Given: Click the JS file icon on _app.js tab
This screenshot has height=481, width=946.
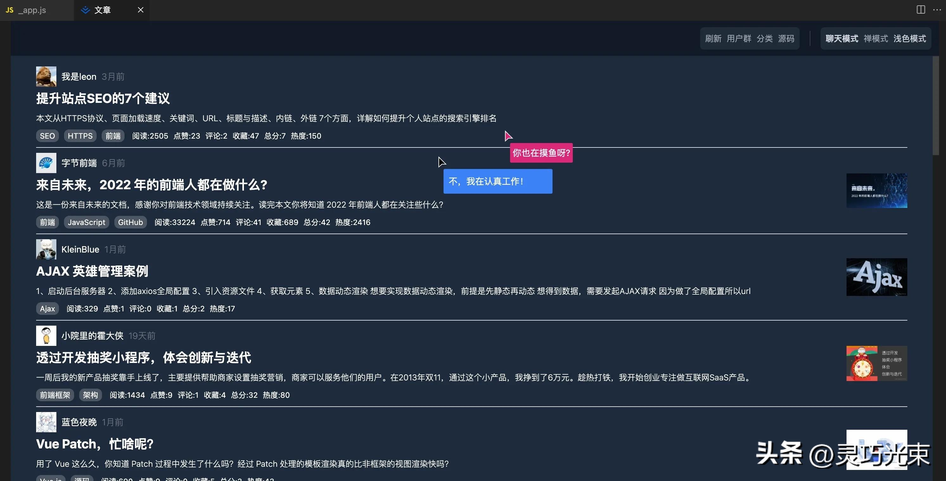Looking at the screenshot, I should pyautogui.click(x=9, y=10).
